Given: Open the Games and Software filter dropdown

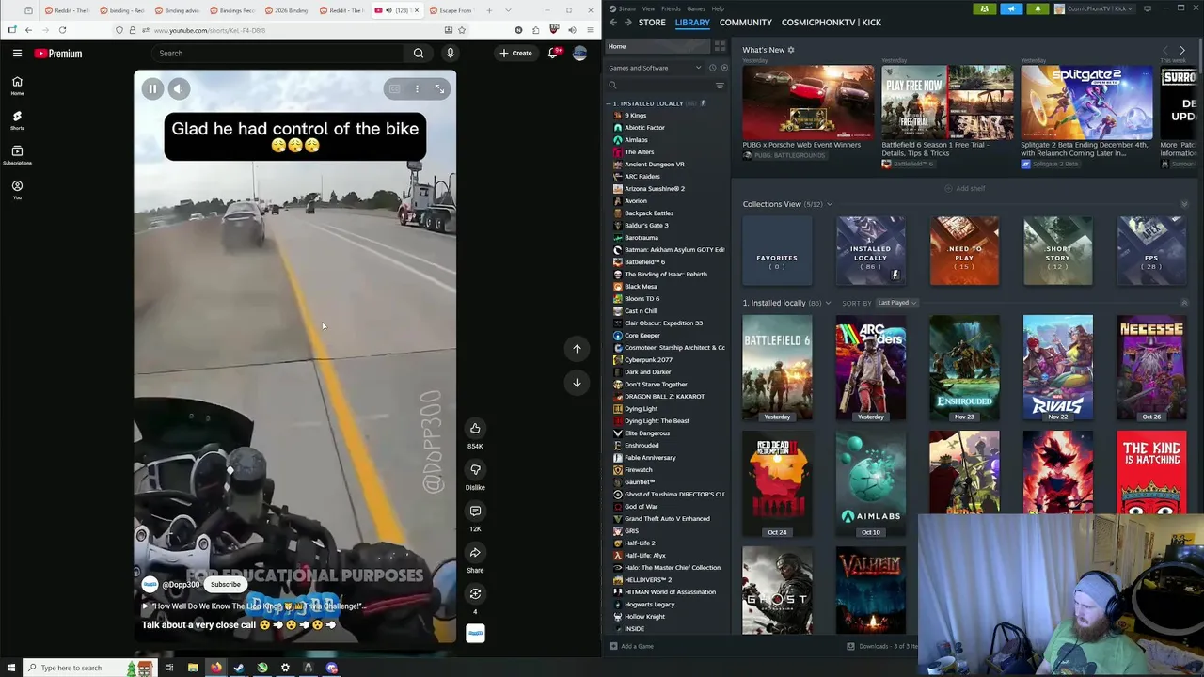Looking at the screenshot, I should [655, 68].
